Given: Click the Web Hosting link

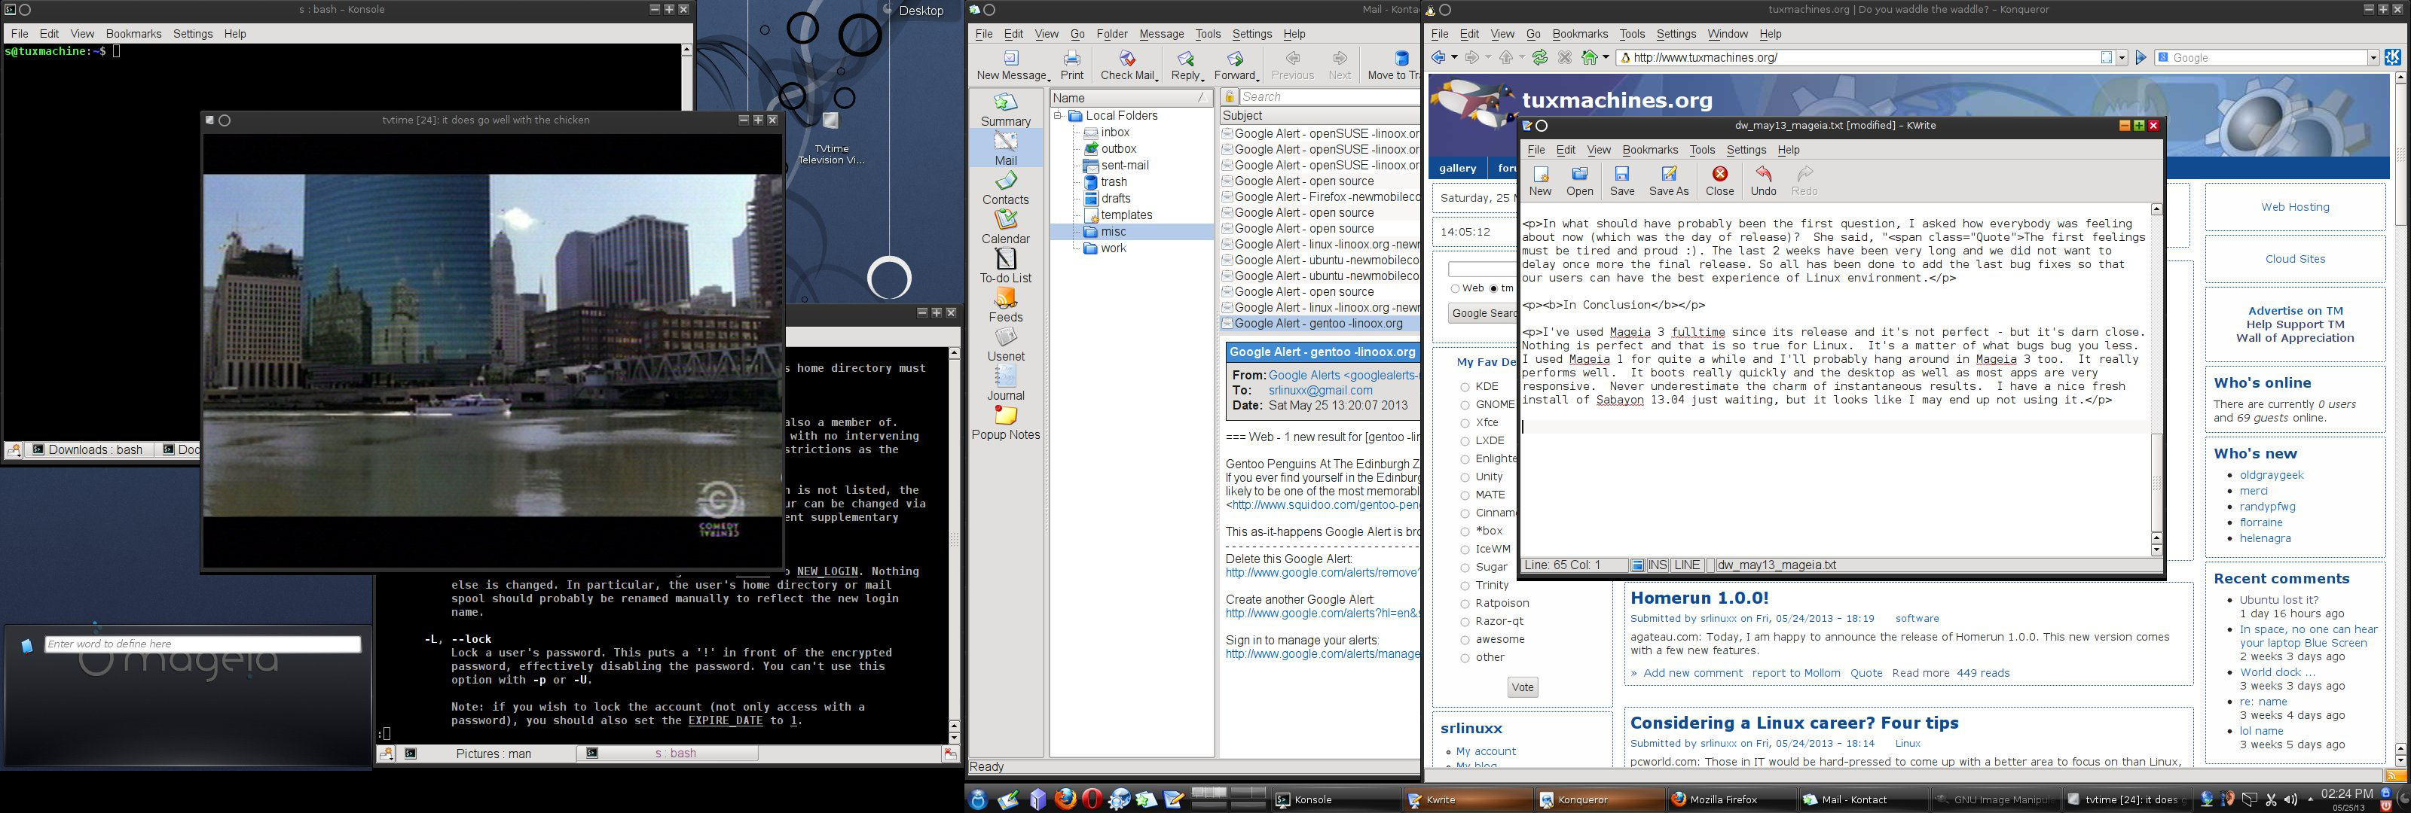Looking at the screenshot, I should [x=2295, y=208].
